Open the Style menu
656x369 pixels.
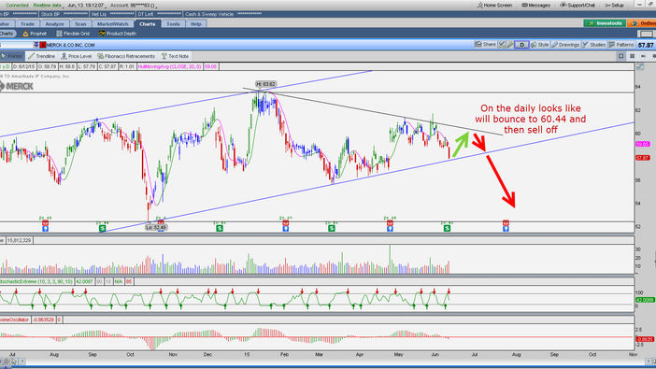[x=540, y=44]
